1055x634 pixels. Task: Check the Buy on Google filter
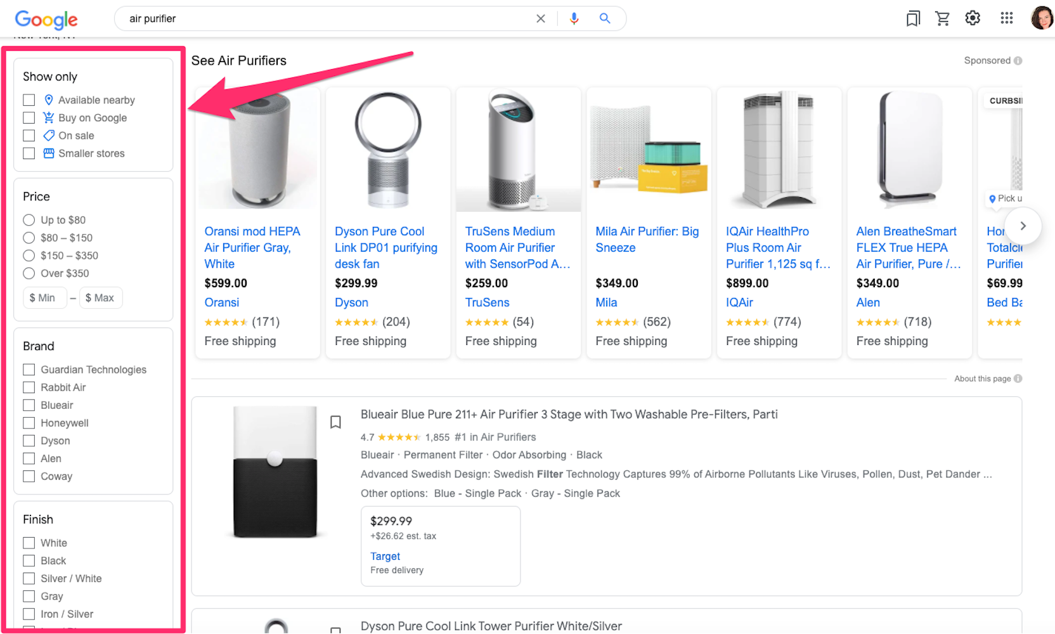click(29, 118)
